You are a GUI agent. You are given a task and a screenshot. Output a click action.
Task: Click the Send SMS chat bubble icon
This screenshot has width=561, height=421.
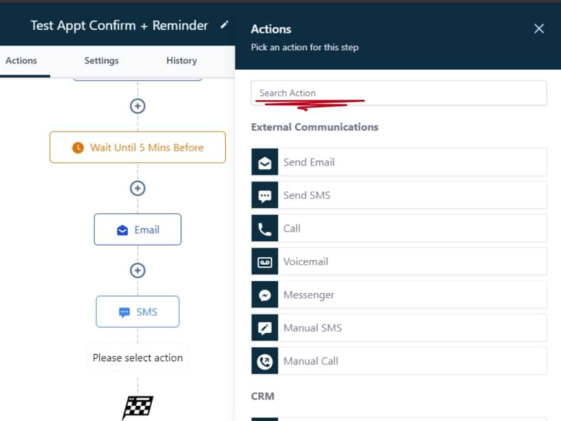(265, 195)
